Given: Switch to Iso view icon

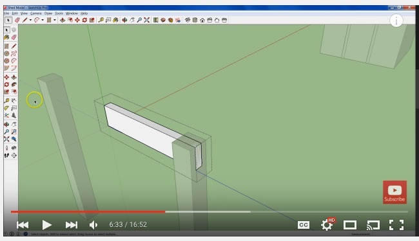Looking at the screenshot, I should click(x=188, y=20).
